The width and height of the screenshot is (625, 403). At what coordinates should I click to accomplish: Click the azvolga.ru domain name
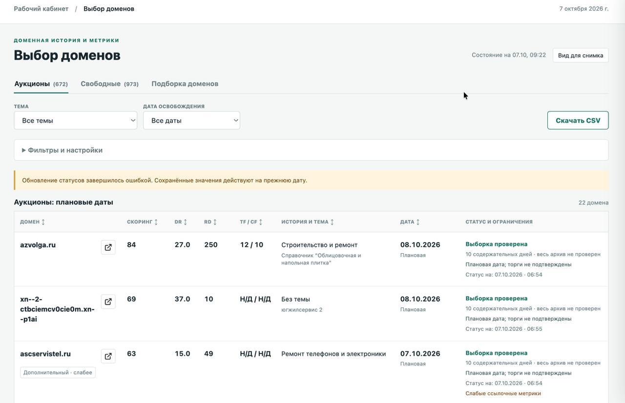pos(38,245)
